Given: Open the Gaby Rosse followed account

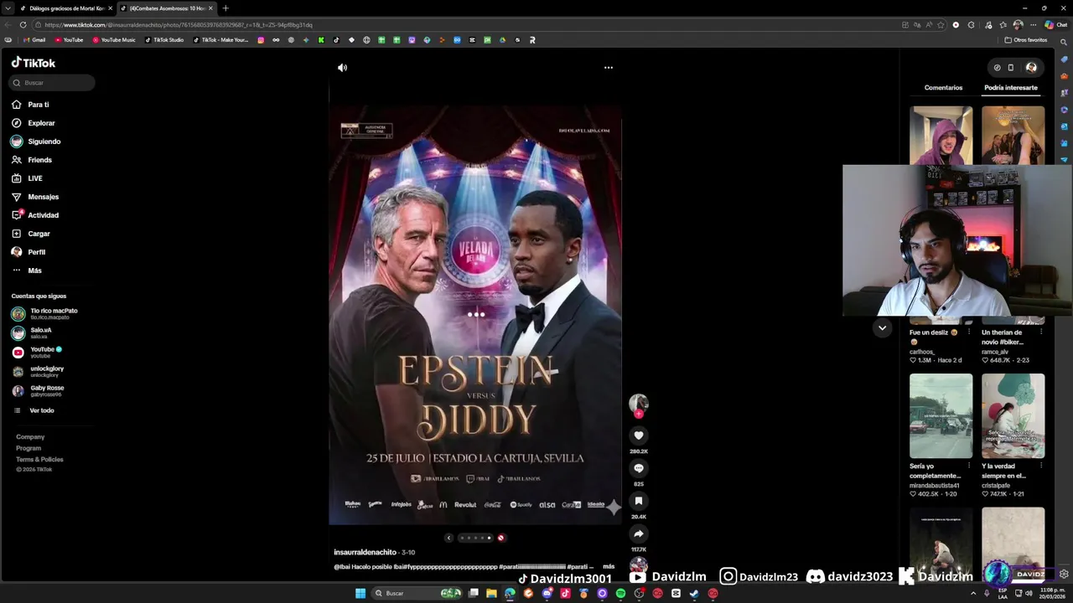Looking at the screenshot, I should click(38, 391).
